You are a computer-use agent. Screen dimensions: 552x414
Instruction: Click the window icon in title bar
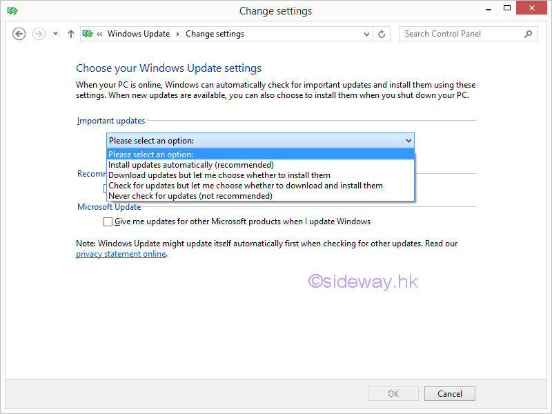point(12,10)
